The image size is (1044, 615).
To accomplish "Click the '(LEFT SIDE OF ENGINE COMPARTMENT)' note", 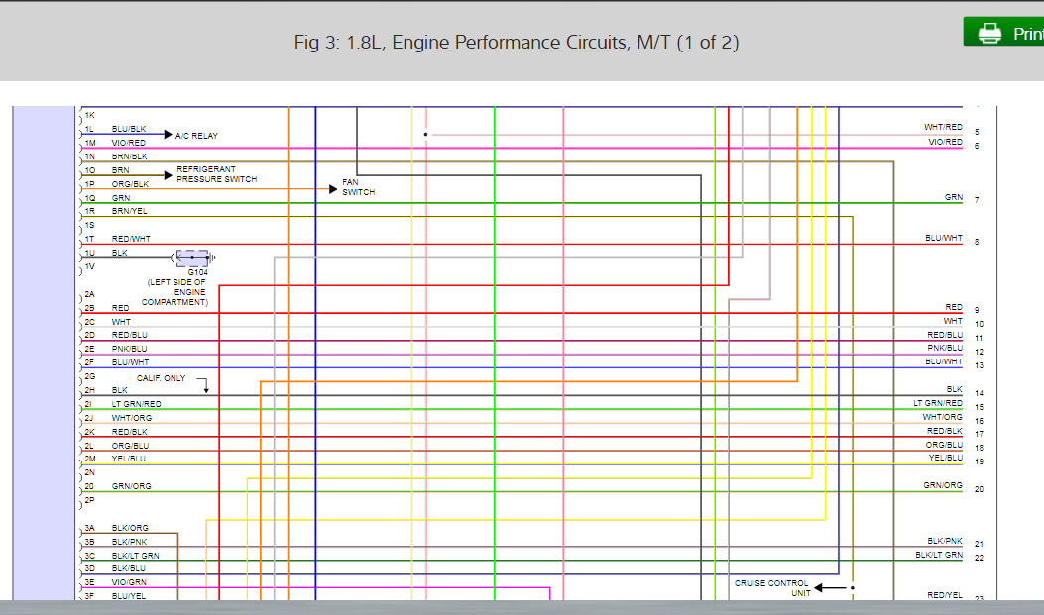I will [x=177, y=292].
